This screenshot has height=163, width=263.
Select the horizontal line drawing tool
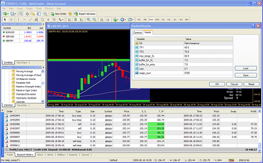(24, 20)
